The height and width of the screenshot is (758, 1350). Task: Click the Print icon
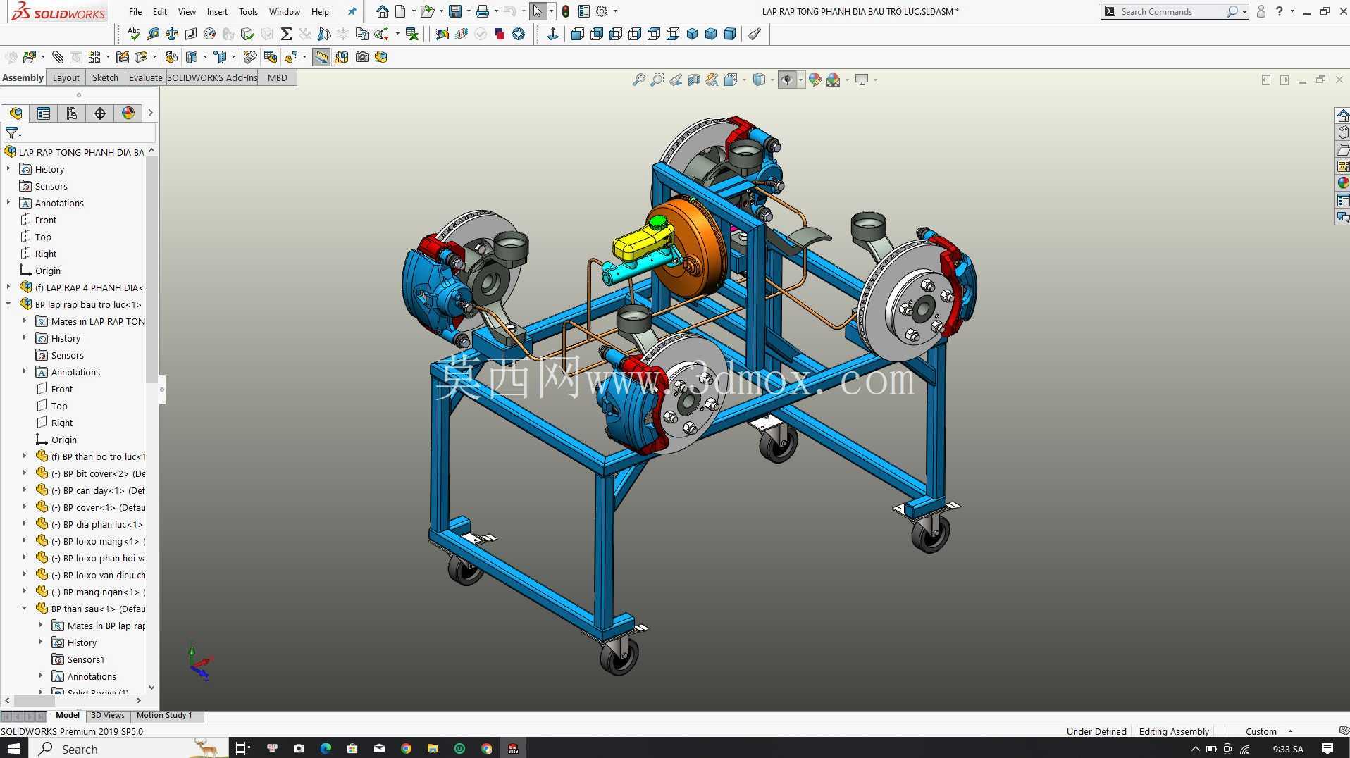(483, 11)
